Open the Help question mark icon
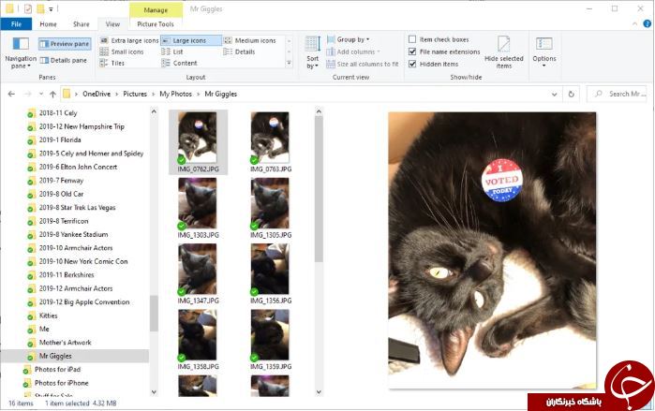This screenshot has width=655, height=411. [648, 23]
